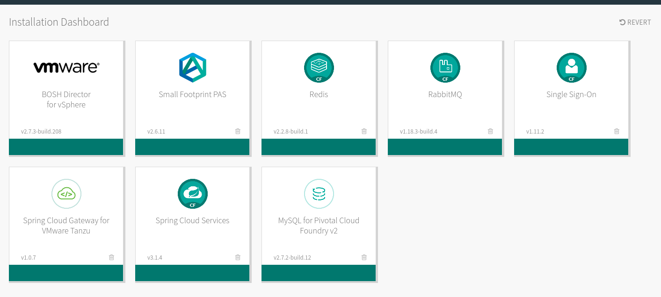The image size is (661, 297).
Task: Click green status bar of Spring Cloud Gateway
Action: [66, 273]
